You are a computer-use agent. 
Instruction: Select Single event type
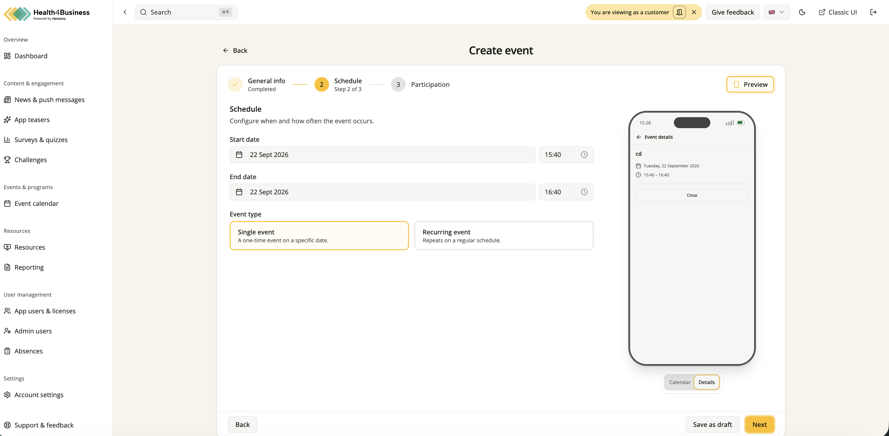[x=319, y=236]
